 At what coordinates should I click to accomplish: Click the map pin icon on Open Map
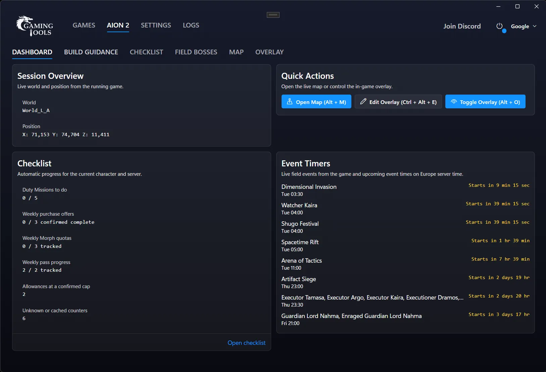click(x=290, y=102)
